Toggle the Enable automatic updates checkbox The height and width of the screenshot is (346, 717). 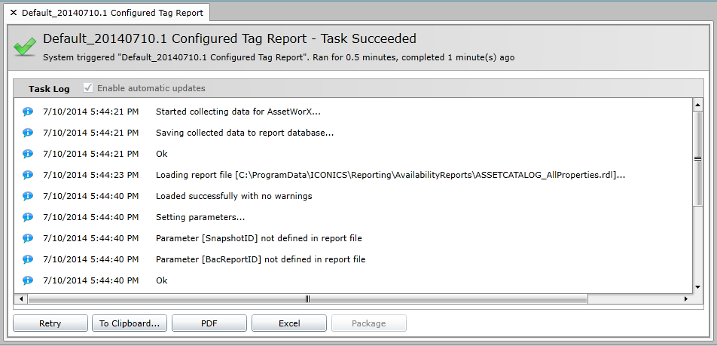[88, 88]
